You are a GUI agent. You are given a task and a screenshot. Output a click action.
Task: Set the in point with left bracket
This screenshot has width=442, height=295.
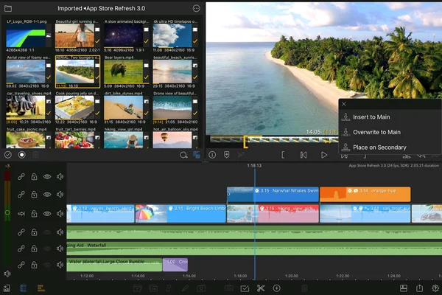(283, 155)
